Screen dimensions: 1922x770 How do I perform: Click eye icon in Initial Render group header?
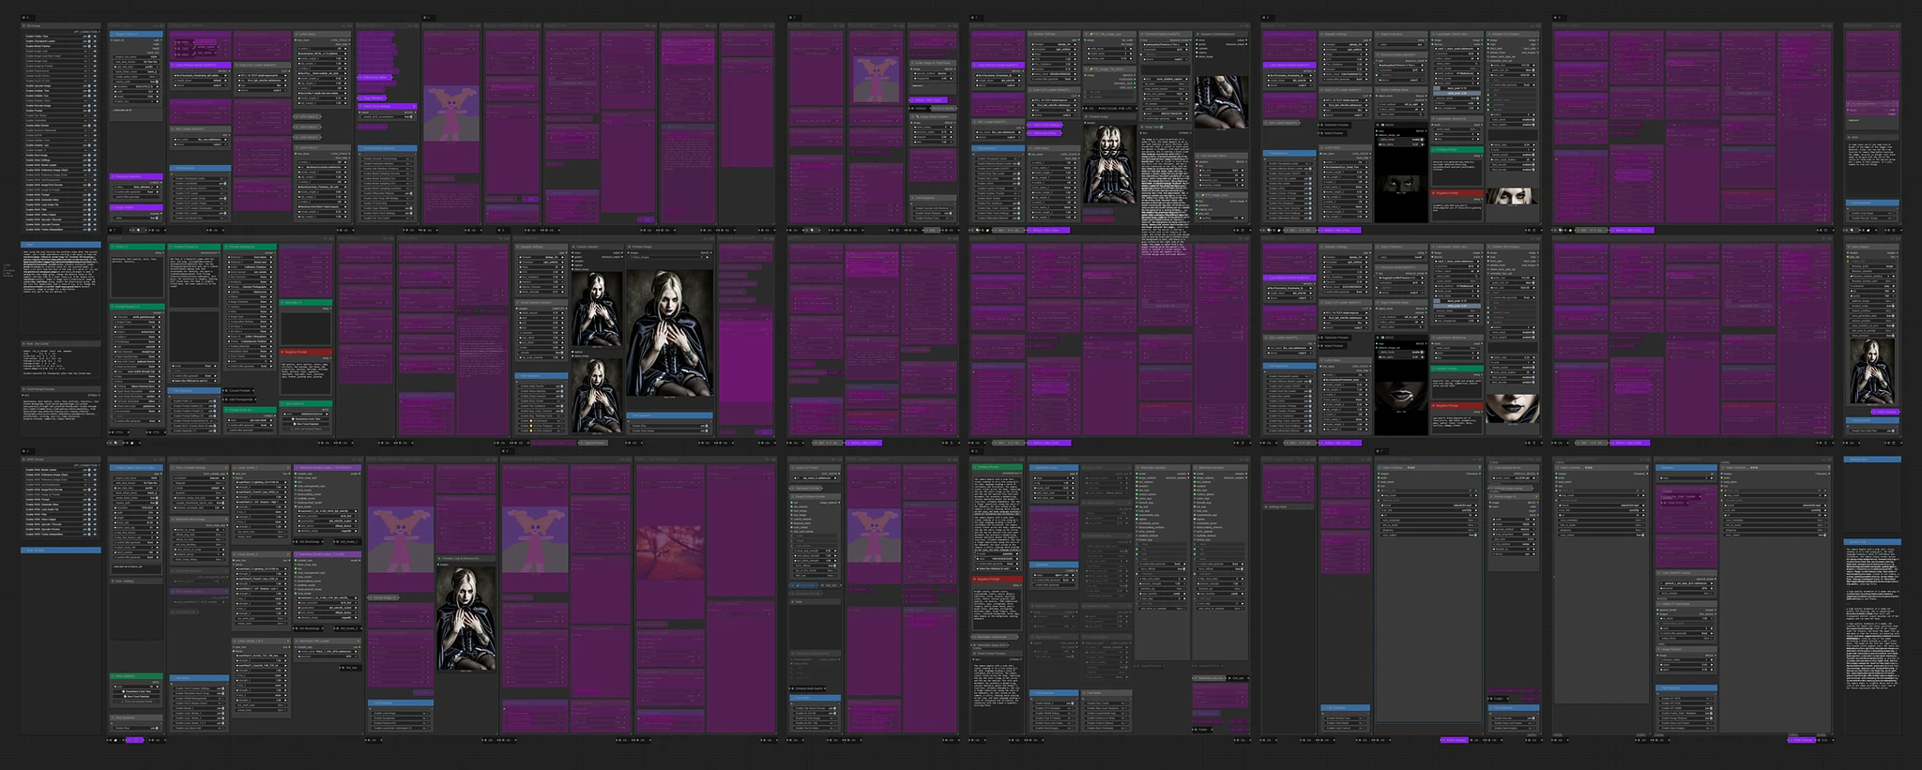(x=711, y=238)
